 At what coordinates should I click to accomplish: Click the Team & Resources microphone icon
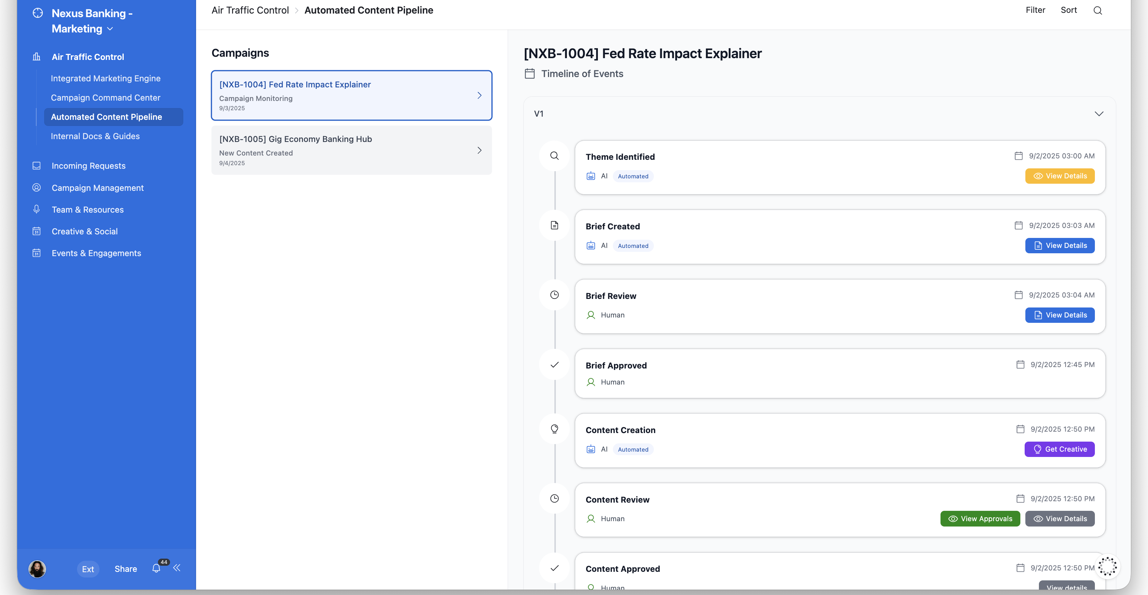click(36, 209)
